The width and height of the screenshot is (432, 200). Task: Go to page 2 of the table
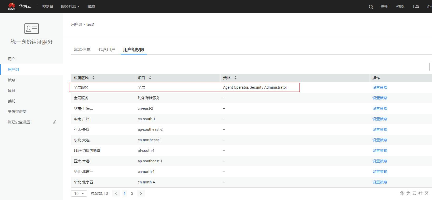(x=132, y=193)
